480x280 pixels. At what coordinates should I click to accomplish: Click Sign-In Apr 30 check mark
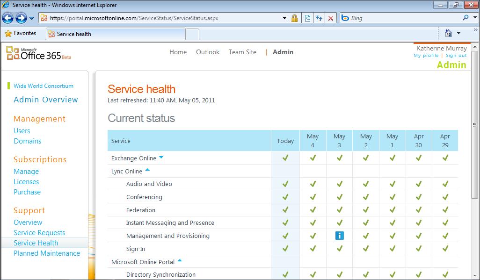[418, 248]
